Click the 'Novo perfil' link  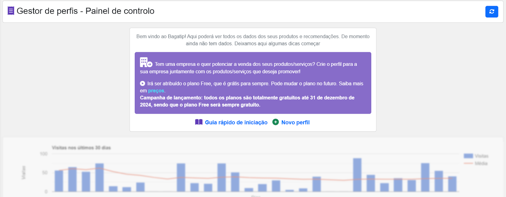click(x=295, y=122)
